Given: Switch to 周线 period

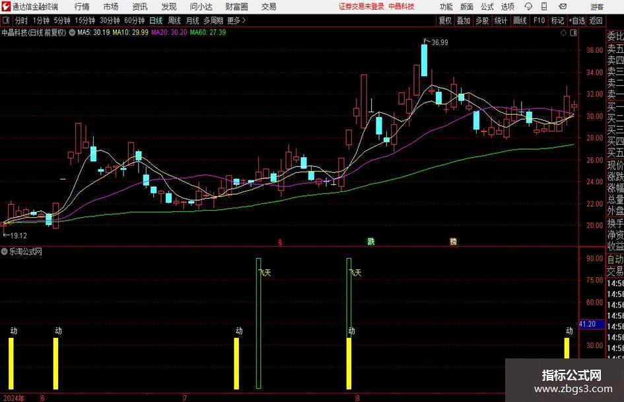Looking at the screenshot, I should click(174, 20).
